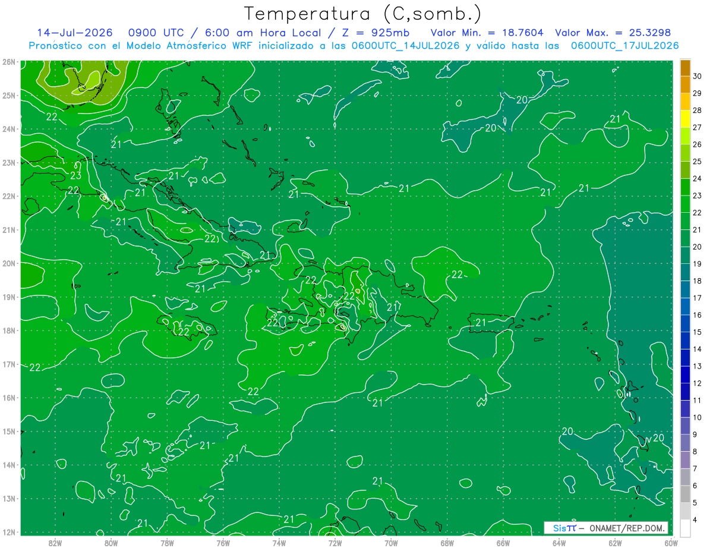Select the '0600UTC_14JUL2026' initialization time
Image resolution: width=713 pixels, height=551 pixels.
point(406,45)
